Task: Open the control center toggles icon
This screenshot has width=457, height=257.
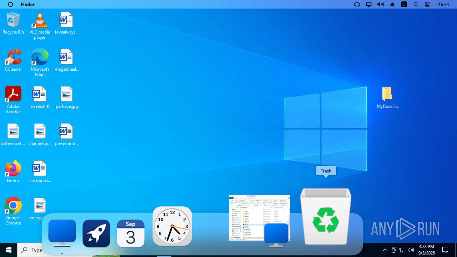Action: 428,4
